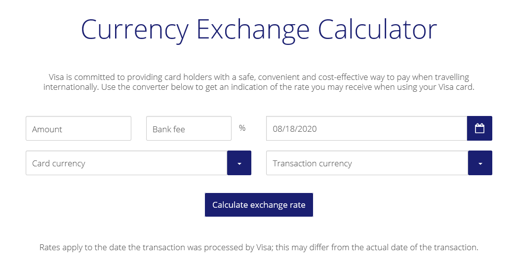Expand the Card currency dropdown arrow

pos(239,163)
